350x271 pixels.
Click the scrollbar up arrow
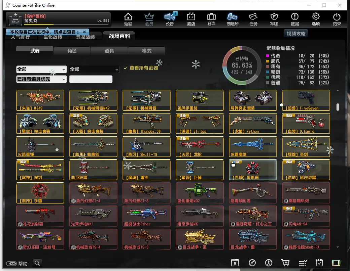pyautogui.click(x=338, y=90)
